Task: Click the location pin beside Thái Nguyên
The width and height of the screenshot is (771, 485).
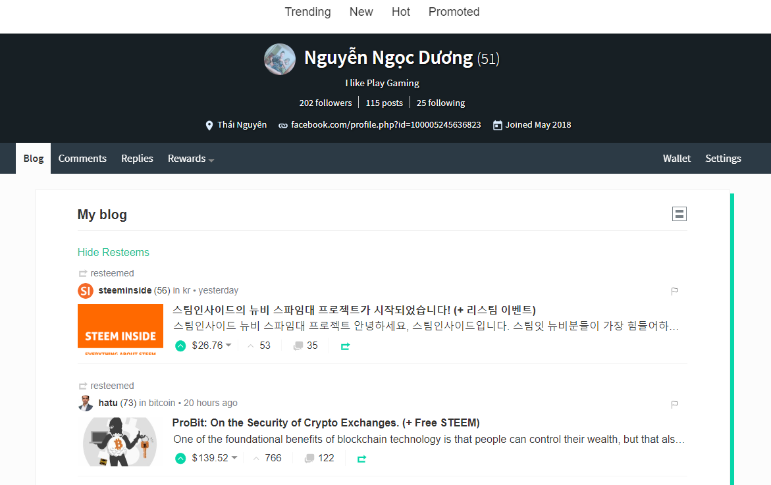Action: [209, 125]
